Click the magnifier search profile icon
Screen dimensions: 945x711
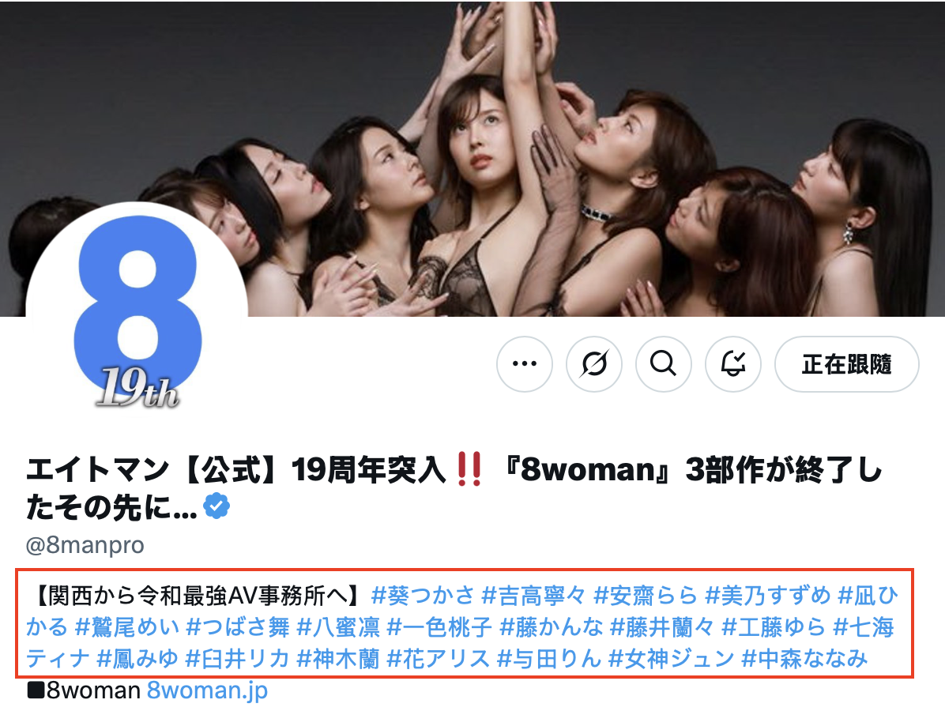point(664,364)
